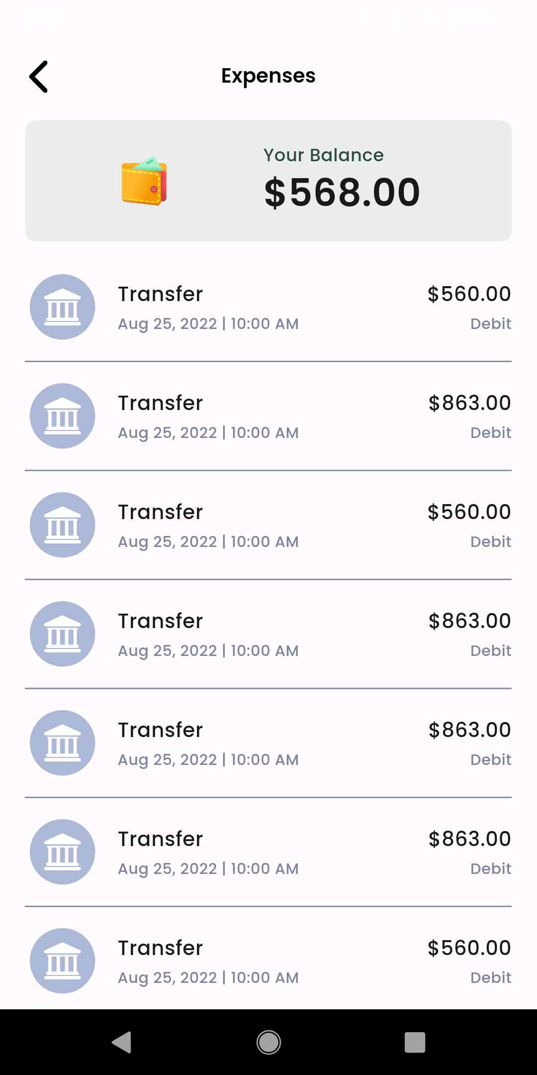Tap the sixth transaction's bank icon
Viewport: 537px width, 1075px height.
click(x=63, y=852)
